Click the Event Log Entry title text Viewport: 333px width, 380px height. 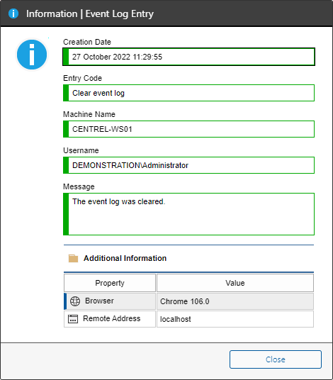[120, 13]
